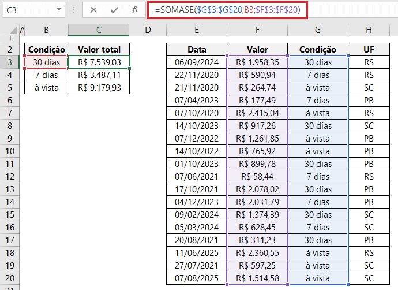Click the Valor total header cell

pyautogui.click(x=99, y=49)
